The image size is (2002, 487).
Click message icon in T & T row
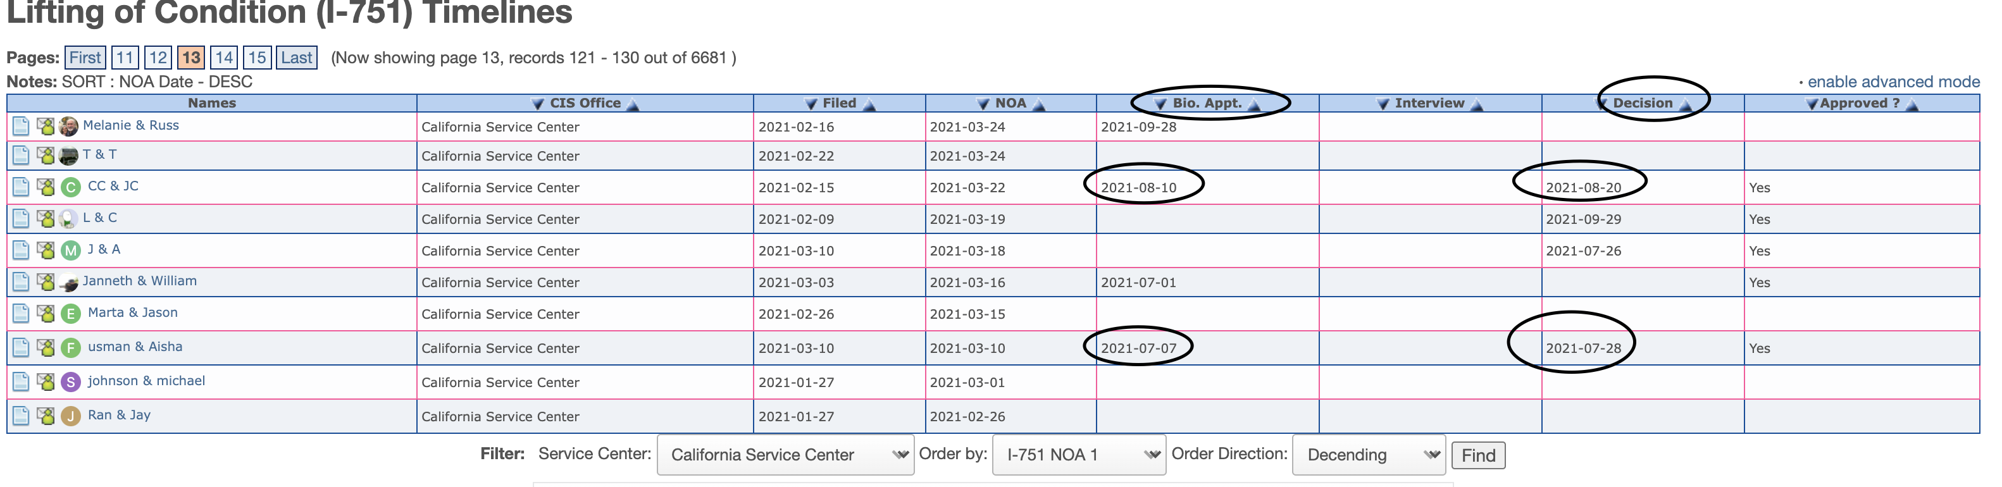[x=46, y=156]
